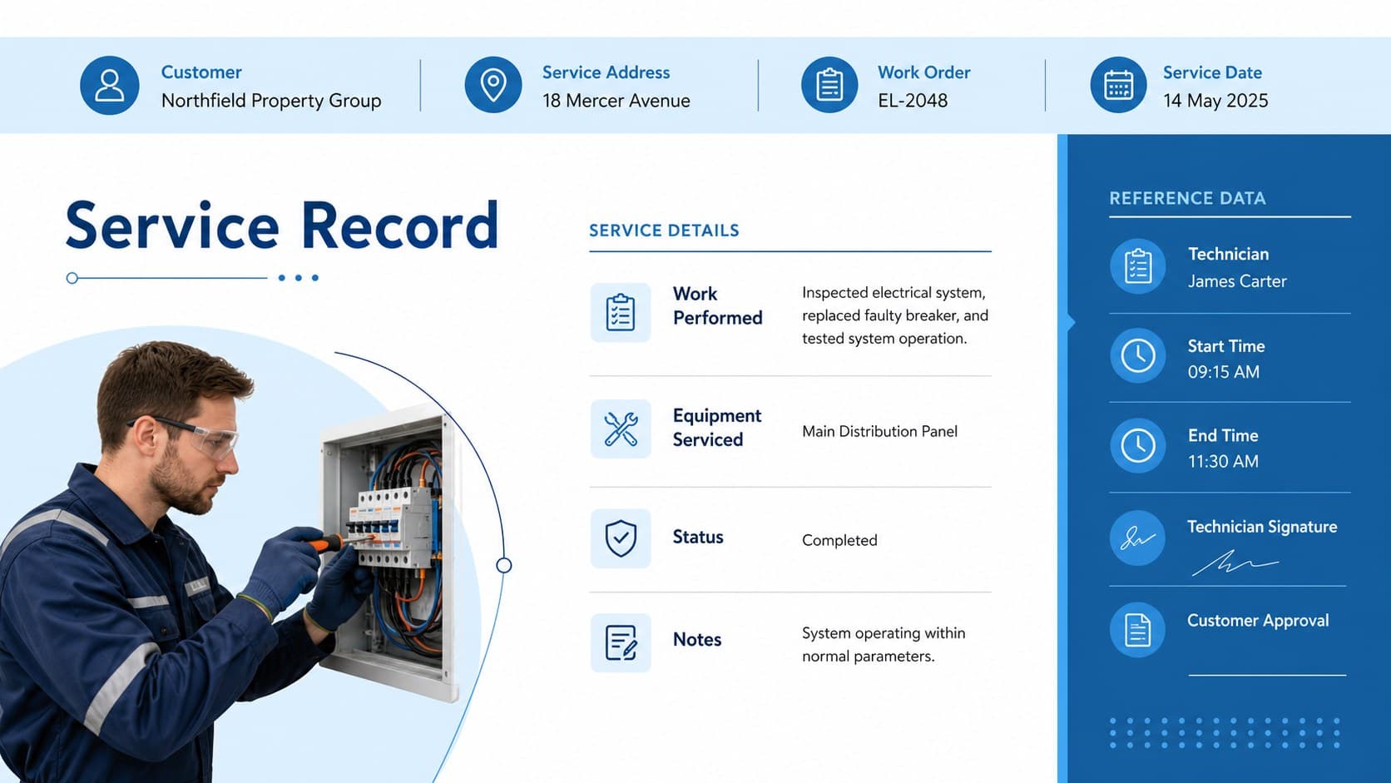
Task: Select the EL-2048 work order number
Action: point(913,101)
